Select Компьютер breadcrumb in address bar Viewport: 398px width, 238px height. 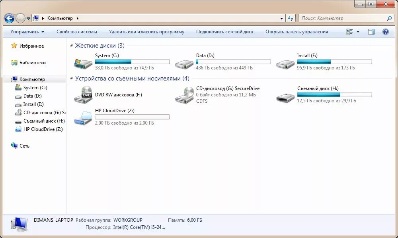60,18
